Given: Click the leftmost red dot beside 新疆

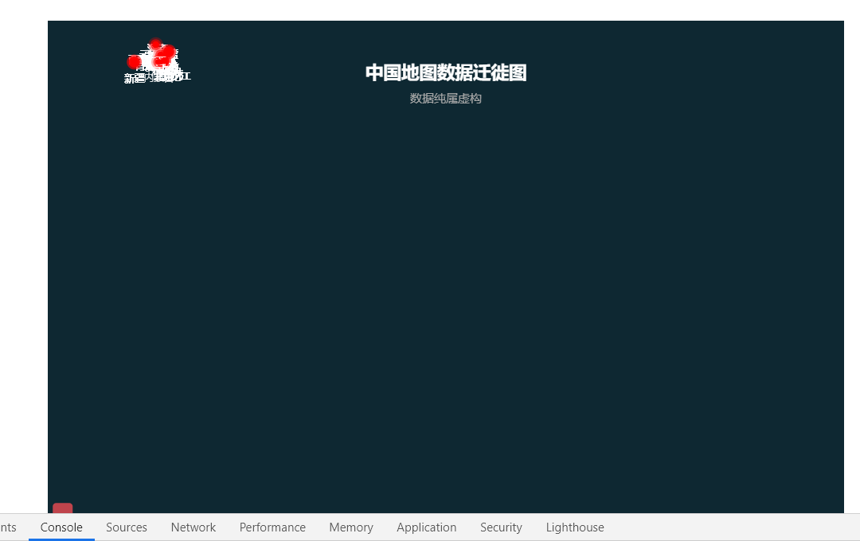Looking at the screenshot, I should pyautogui.click(x=135, y=62).
